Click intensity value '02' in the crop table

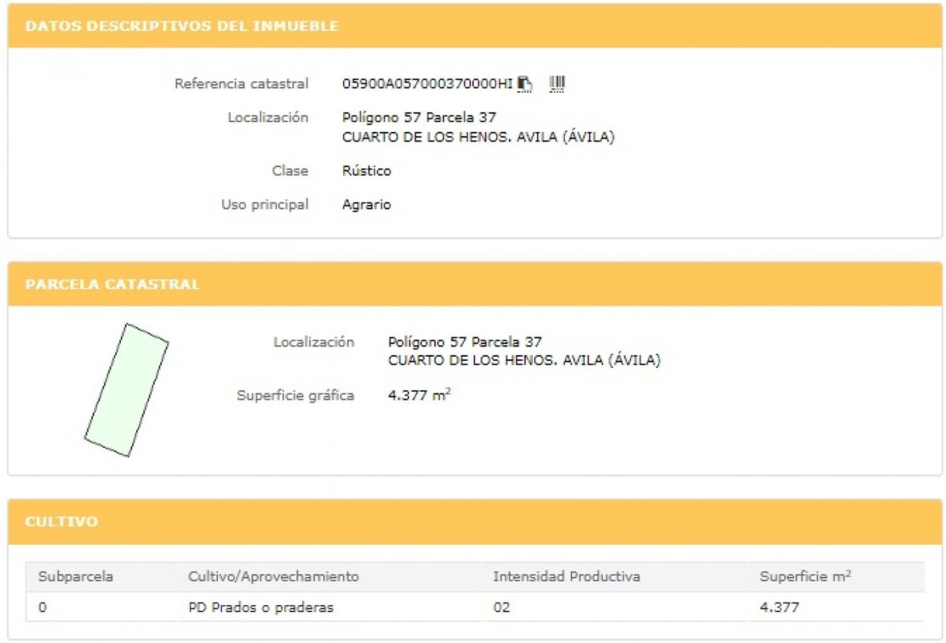click(501, 607)
